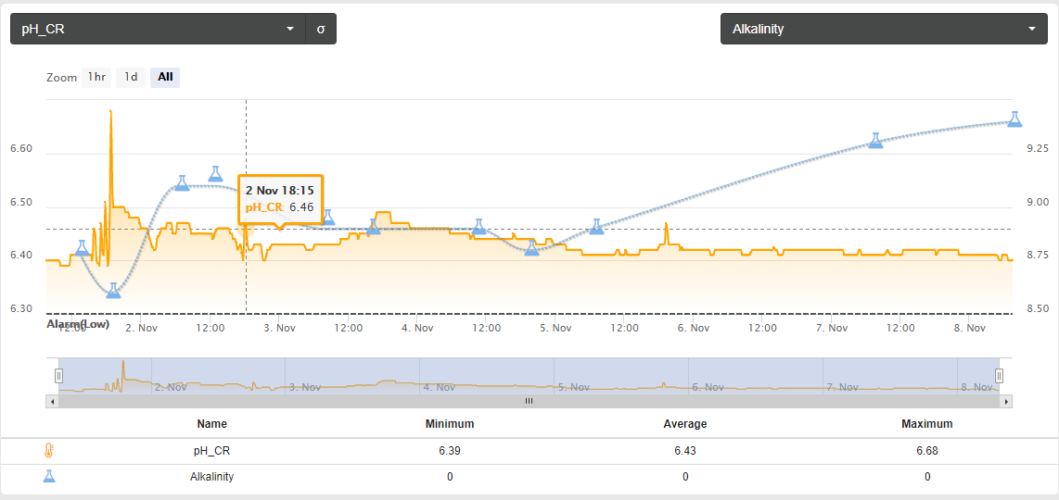Image resolution: width=1059 pixels, height=500 pixels.
Task: Set zoom to 1d
Action: 131,77
